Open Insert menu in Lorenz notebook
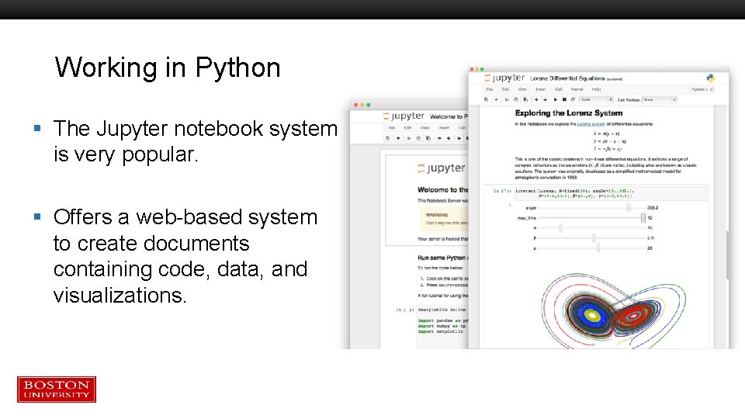Image resolution: width=745 pixels, height=419 pixels. pos(541,89)
